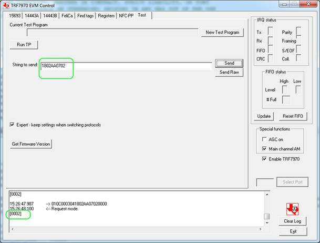The height and width of the screenshot is (243, 320).
Task: Click the Reset FIFO button
Action: [293, 116]
